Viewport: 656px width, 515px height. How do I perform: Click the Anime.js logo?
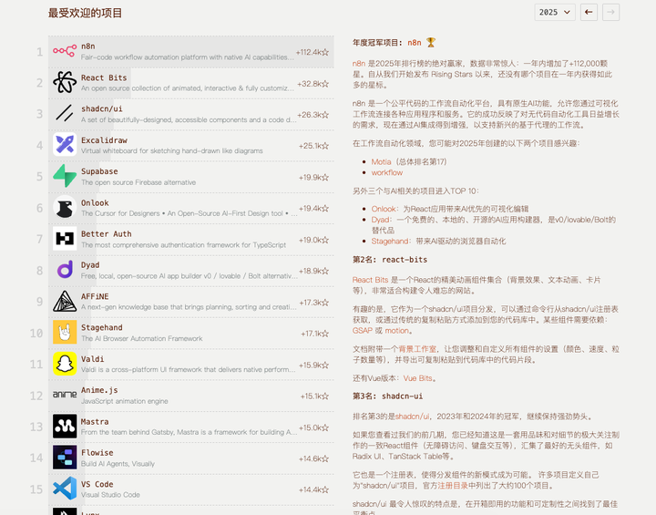point(65,395)
